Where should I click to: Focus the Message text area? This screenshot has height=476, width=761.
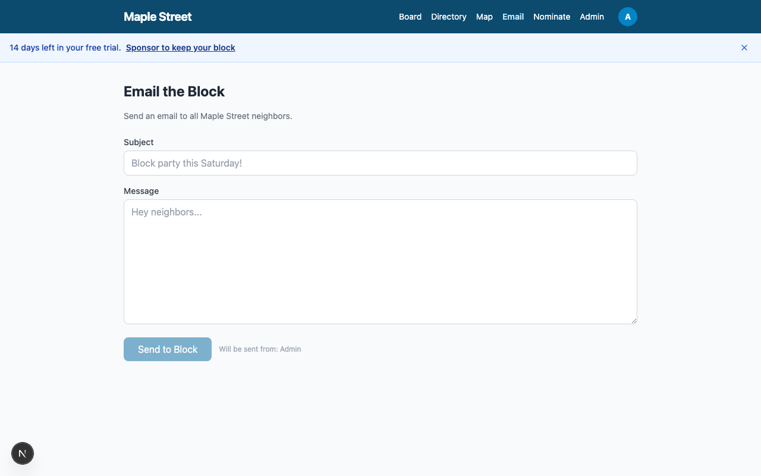(380, 262)
